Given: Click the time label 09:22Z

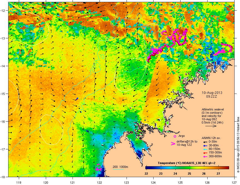Looking at the screenshot, I should (212, 97).
